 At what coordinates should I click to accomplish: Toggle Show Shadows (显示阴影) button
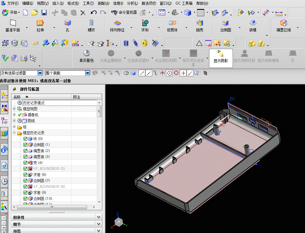(221, 58)
